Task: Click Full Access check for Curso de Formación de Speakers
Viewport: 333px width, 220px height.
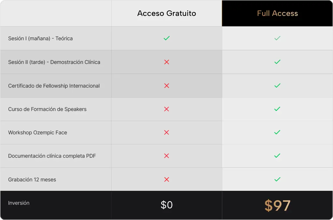Action: 277,109
